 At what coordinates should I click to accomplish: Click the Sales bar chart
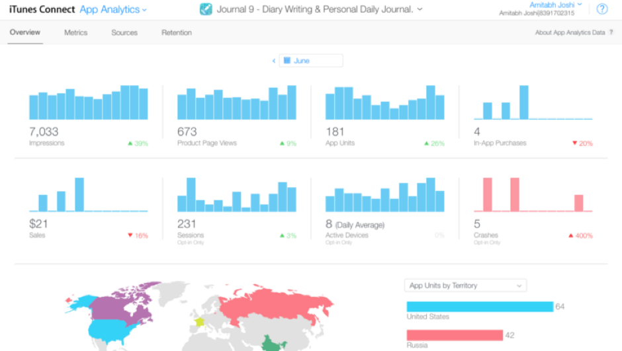[x=89, y=194]
